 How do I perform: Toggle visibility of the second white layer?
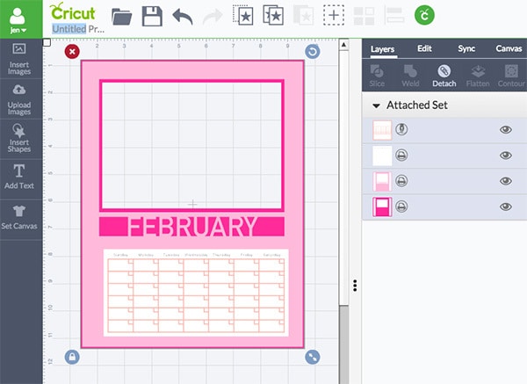(x=505, y=156)
